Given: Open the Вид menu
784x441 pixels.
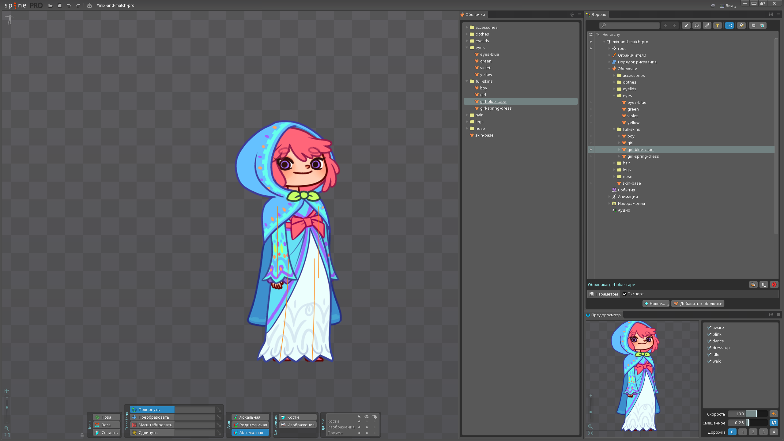Looking at the screenshot, I should click(x=728, y=6).
